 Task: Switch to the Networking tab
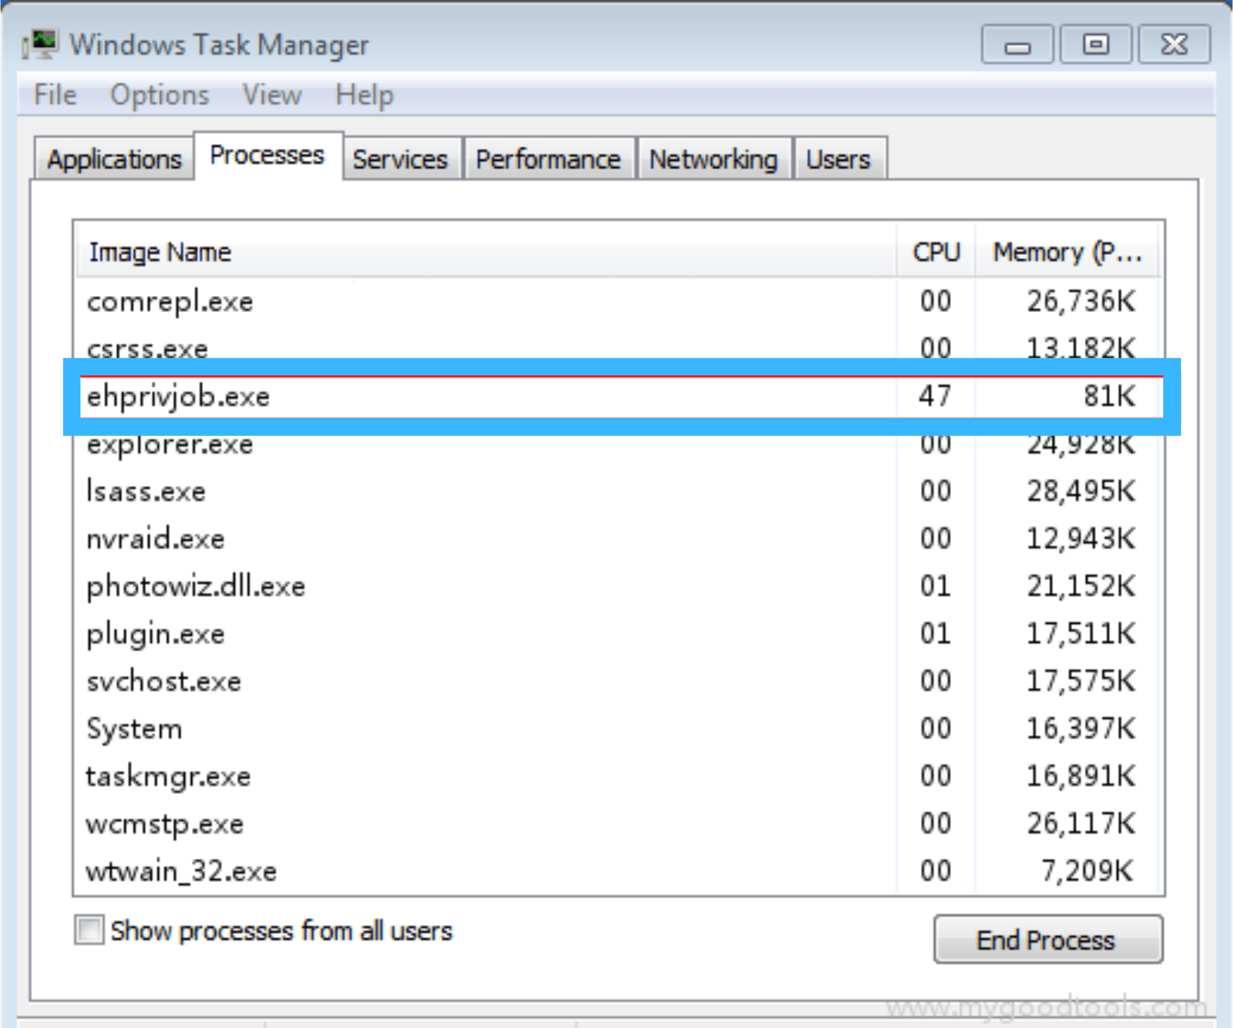[713, 159]
